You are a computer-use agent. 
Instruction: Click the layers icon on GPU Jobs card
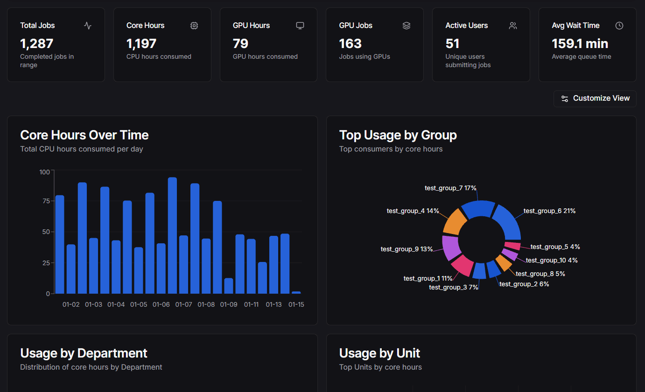tap(406, 26)
